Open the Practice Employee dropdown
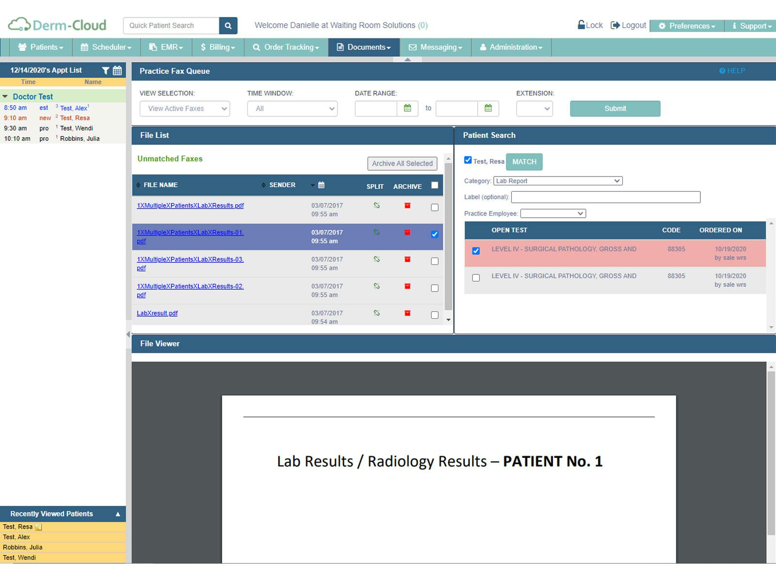Screen dimensions: 776x582 (552, 213)
